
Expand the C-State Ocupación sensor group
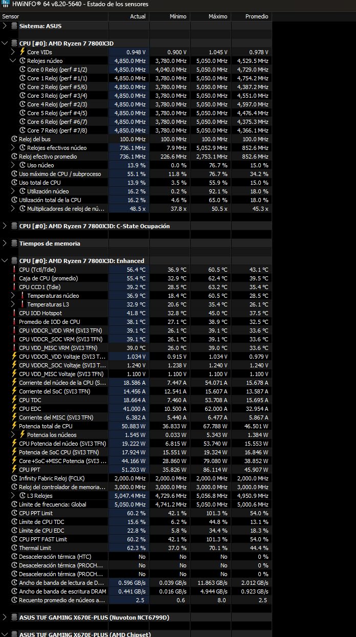pyautogui.click(x=5, y=226)
